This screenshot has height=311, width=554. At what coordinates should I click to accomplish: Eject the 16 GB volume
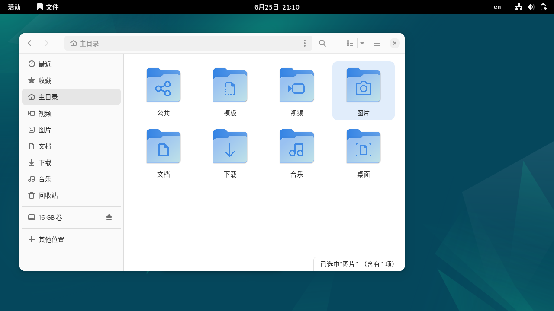point(109,217)
